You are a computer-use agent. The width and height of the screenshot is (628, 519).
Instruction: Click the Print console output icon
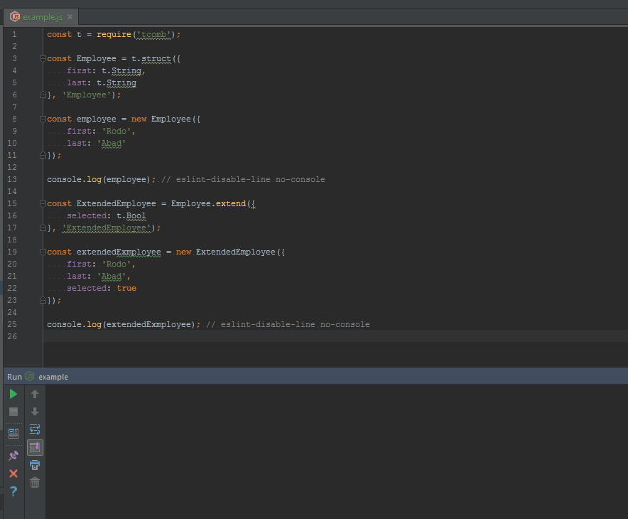pos(35,465)
